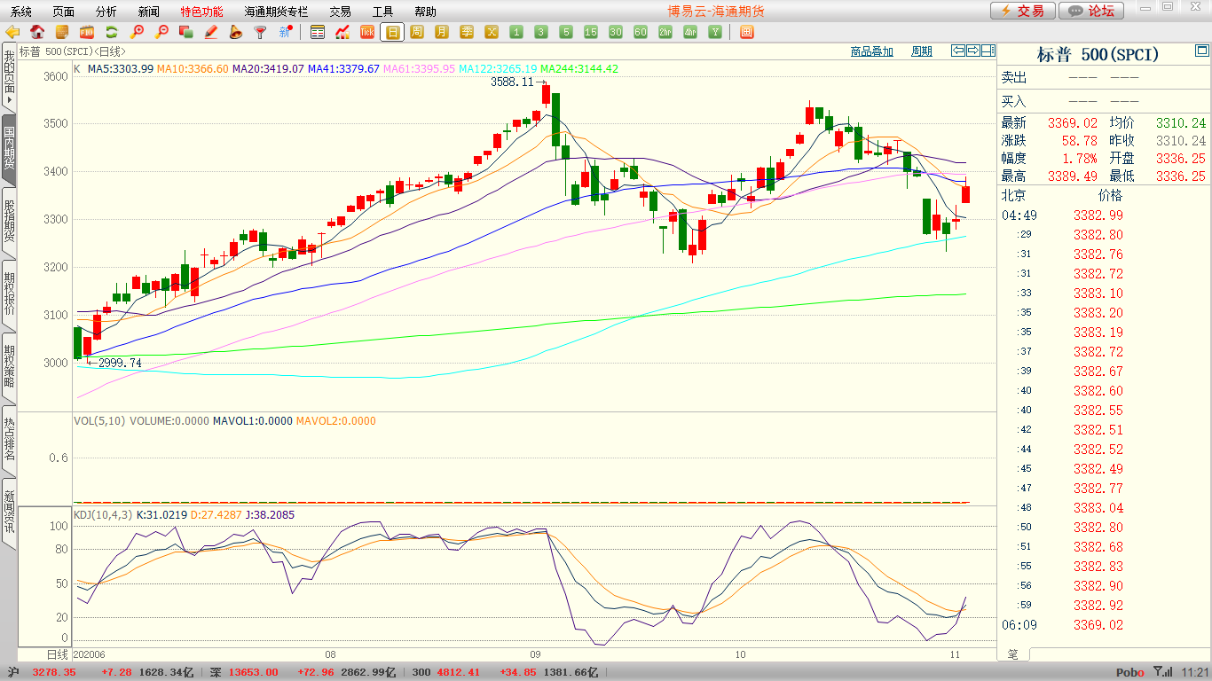Open the funnel filter icon
The height and width of the screenshot is (681, 1212).
click(260, 32)
